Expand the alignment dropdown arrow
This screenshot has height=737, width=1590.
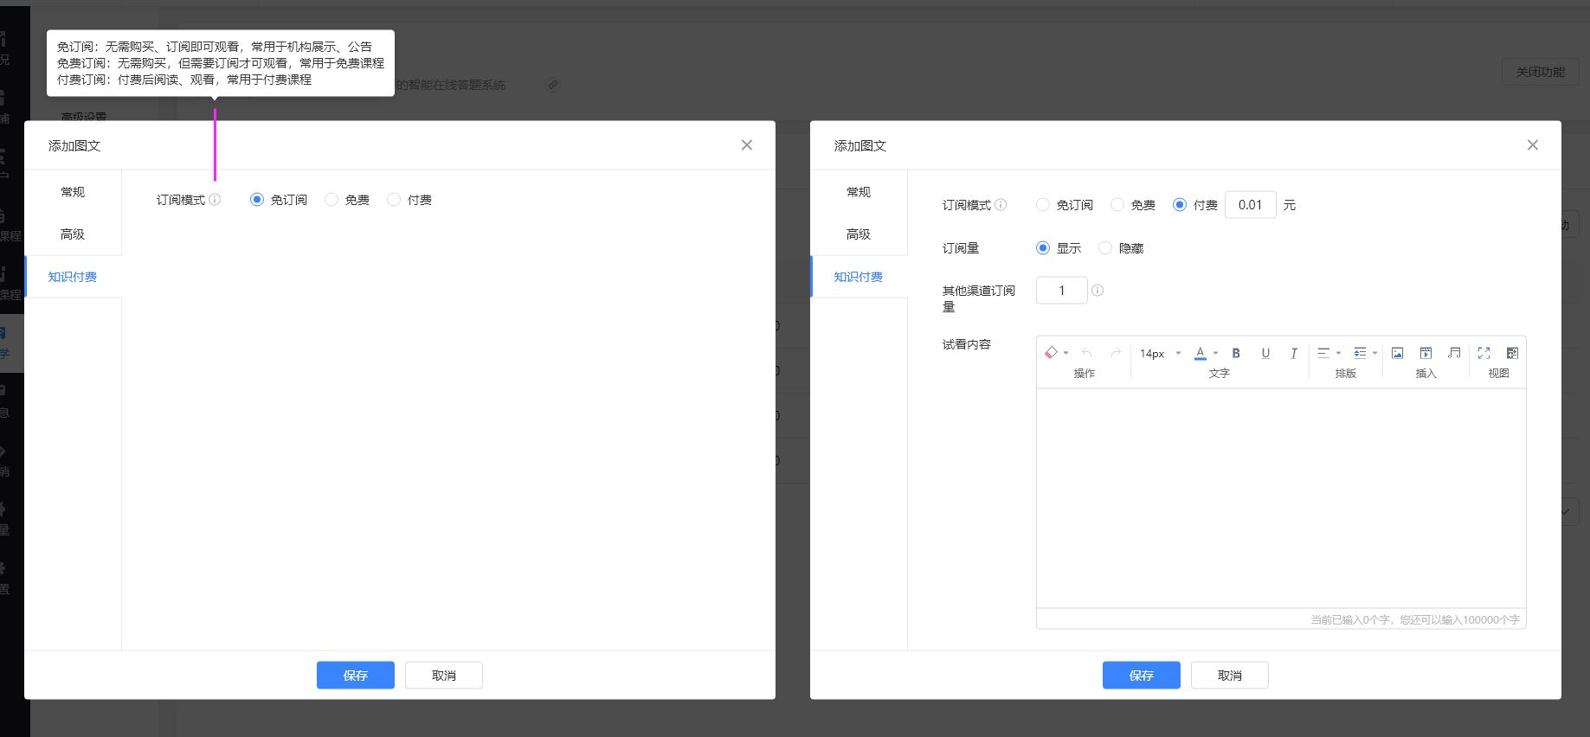point(1338,353)
